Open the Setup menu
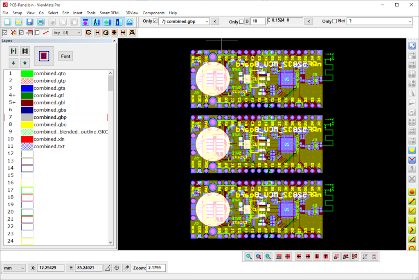Image resolution: width=419 pixels, height=280 pixels. (17, 13)
